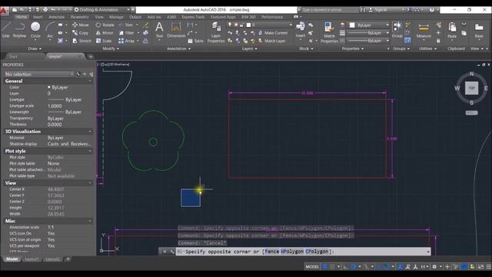Click the Copy modify tool
The image size is (492, 277).
click(x=80, y=32)
